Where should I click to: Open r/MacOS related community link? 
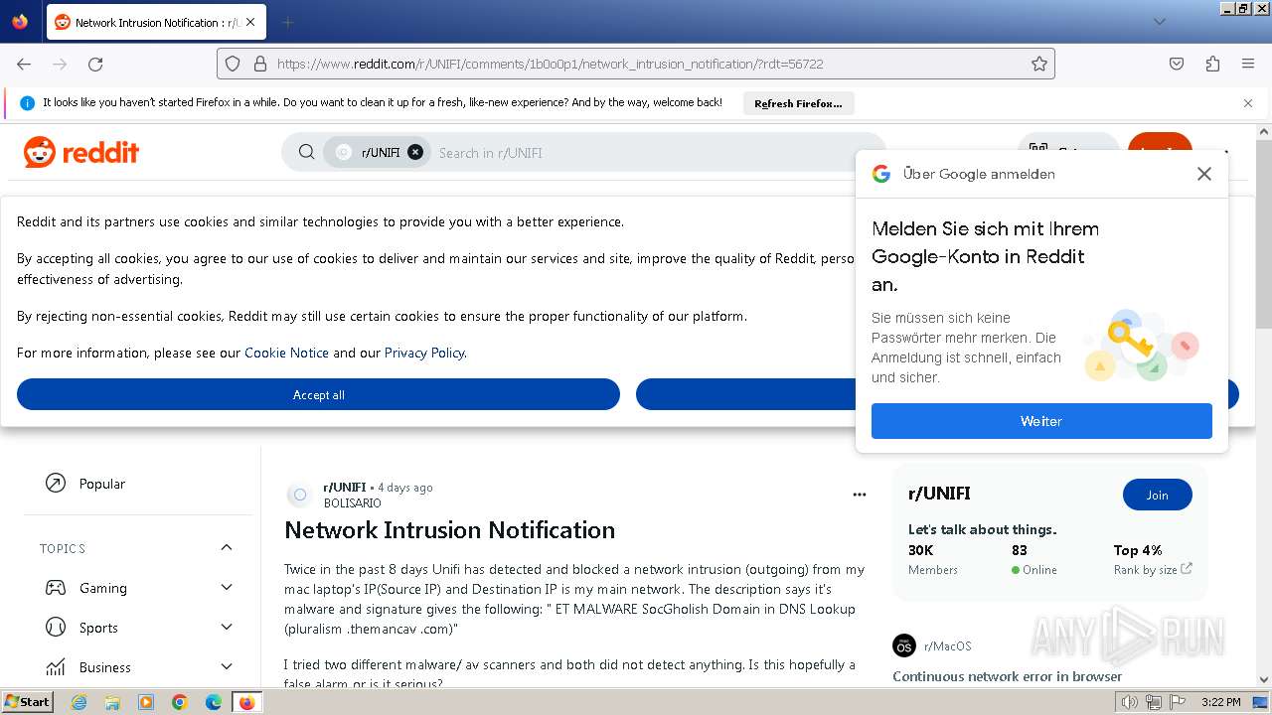947,645
